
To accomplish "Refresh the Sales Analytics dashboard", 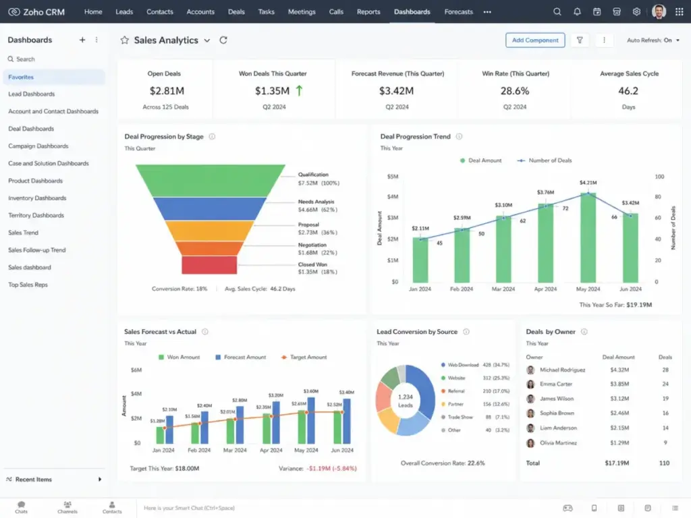I will click(x=223, y=40).
